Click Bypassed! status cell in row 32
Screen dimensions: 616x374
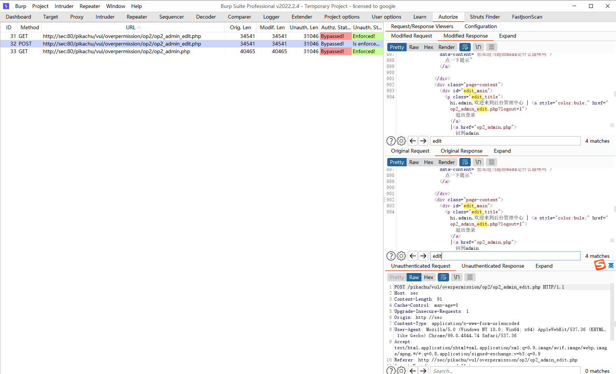click(336, 44)
